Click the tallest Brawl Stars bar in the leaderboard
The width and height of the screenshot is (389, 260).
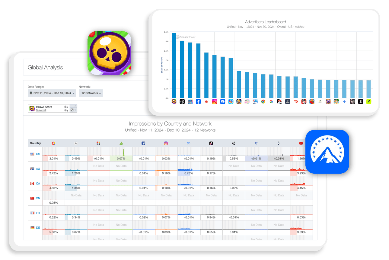click(x=174, y=65)
